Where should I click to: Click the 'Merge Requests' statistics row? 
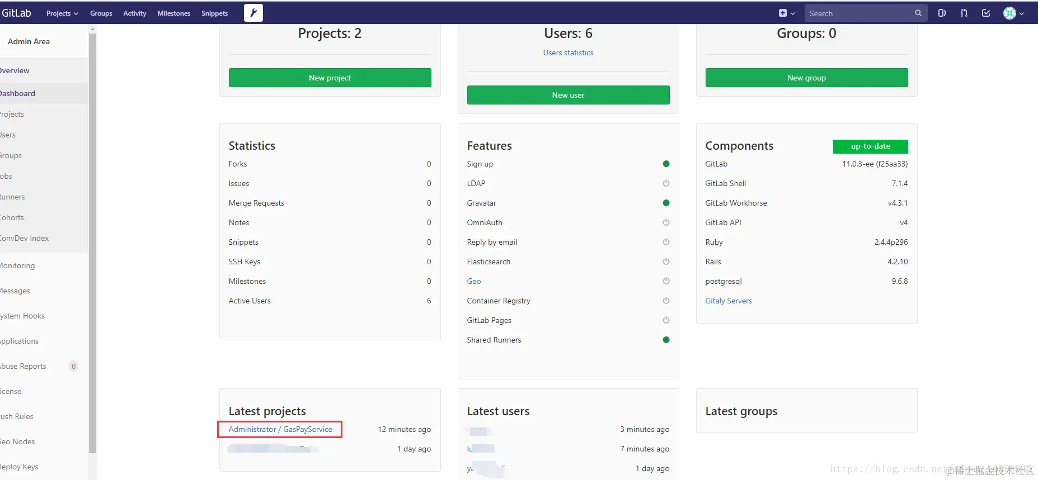330,203
